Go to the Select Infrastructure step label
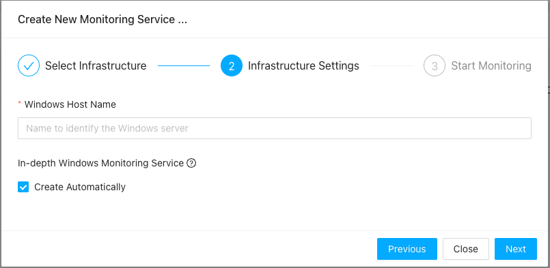550x268 pixels. tap(96, 65)
